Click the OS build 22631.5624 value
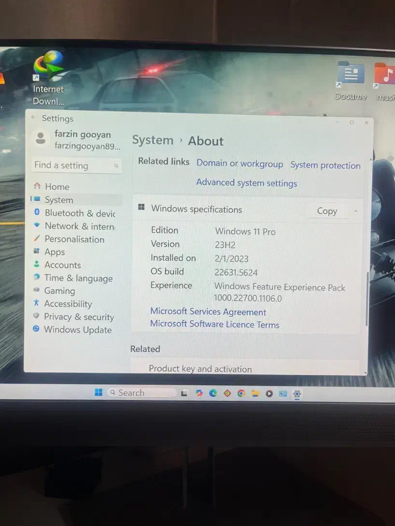The width and height of the screenshot is (395, 526). (x=236, y=272)
